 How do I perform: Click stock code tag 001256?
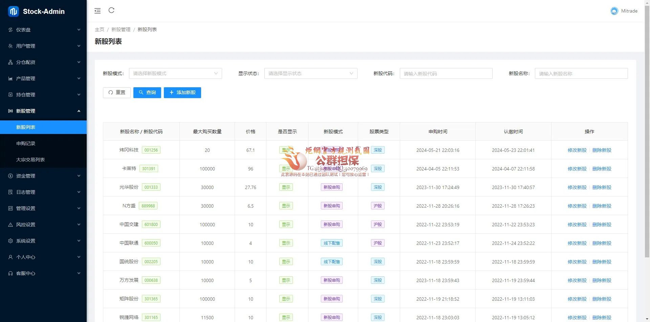[x=151, y=150]
